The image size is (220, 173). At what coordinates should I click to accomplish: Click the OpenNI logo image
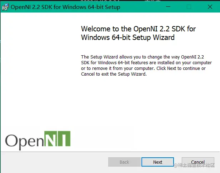tap(38, 141)
